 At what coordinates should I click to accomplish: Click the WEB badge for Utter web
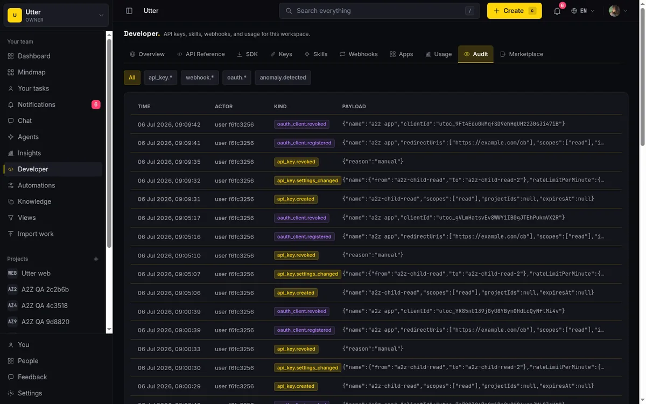[12, 273]
